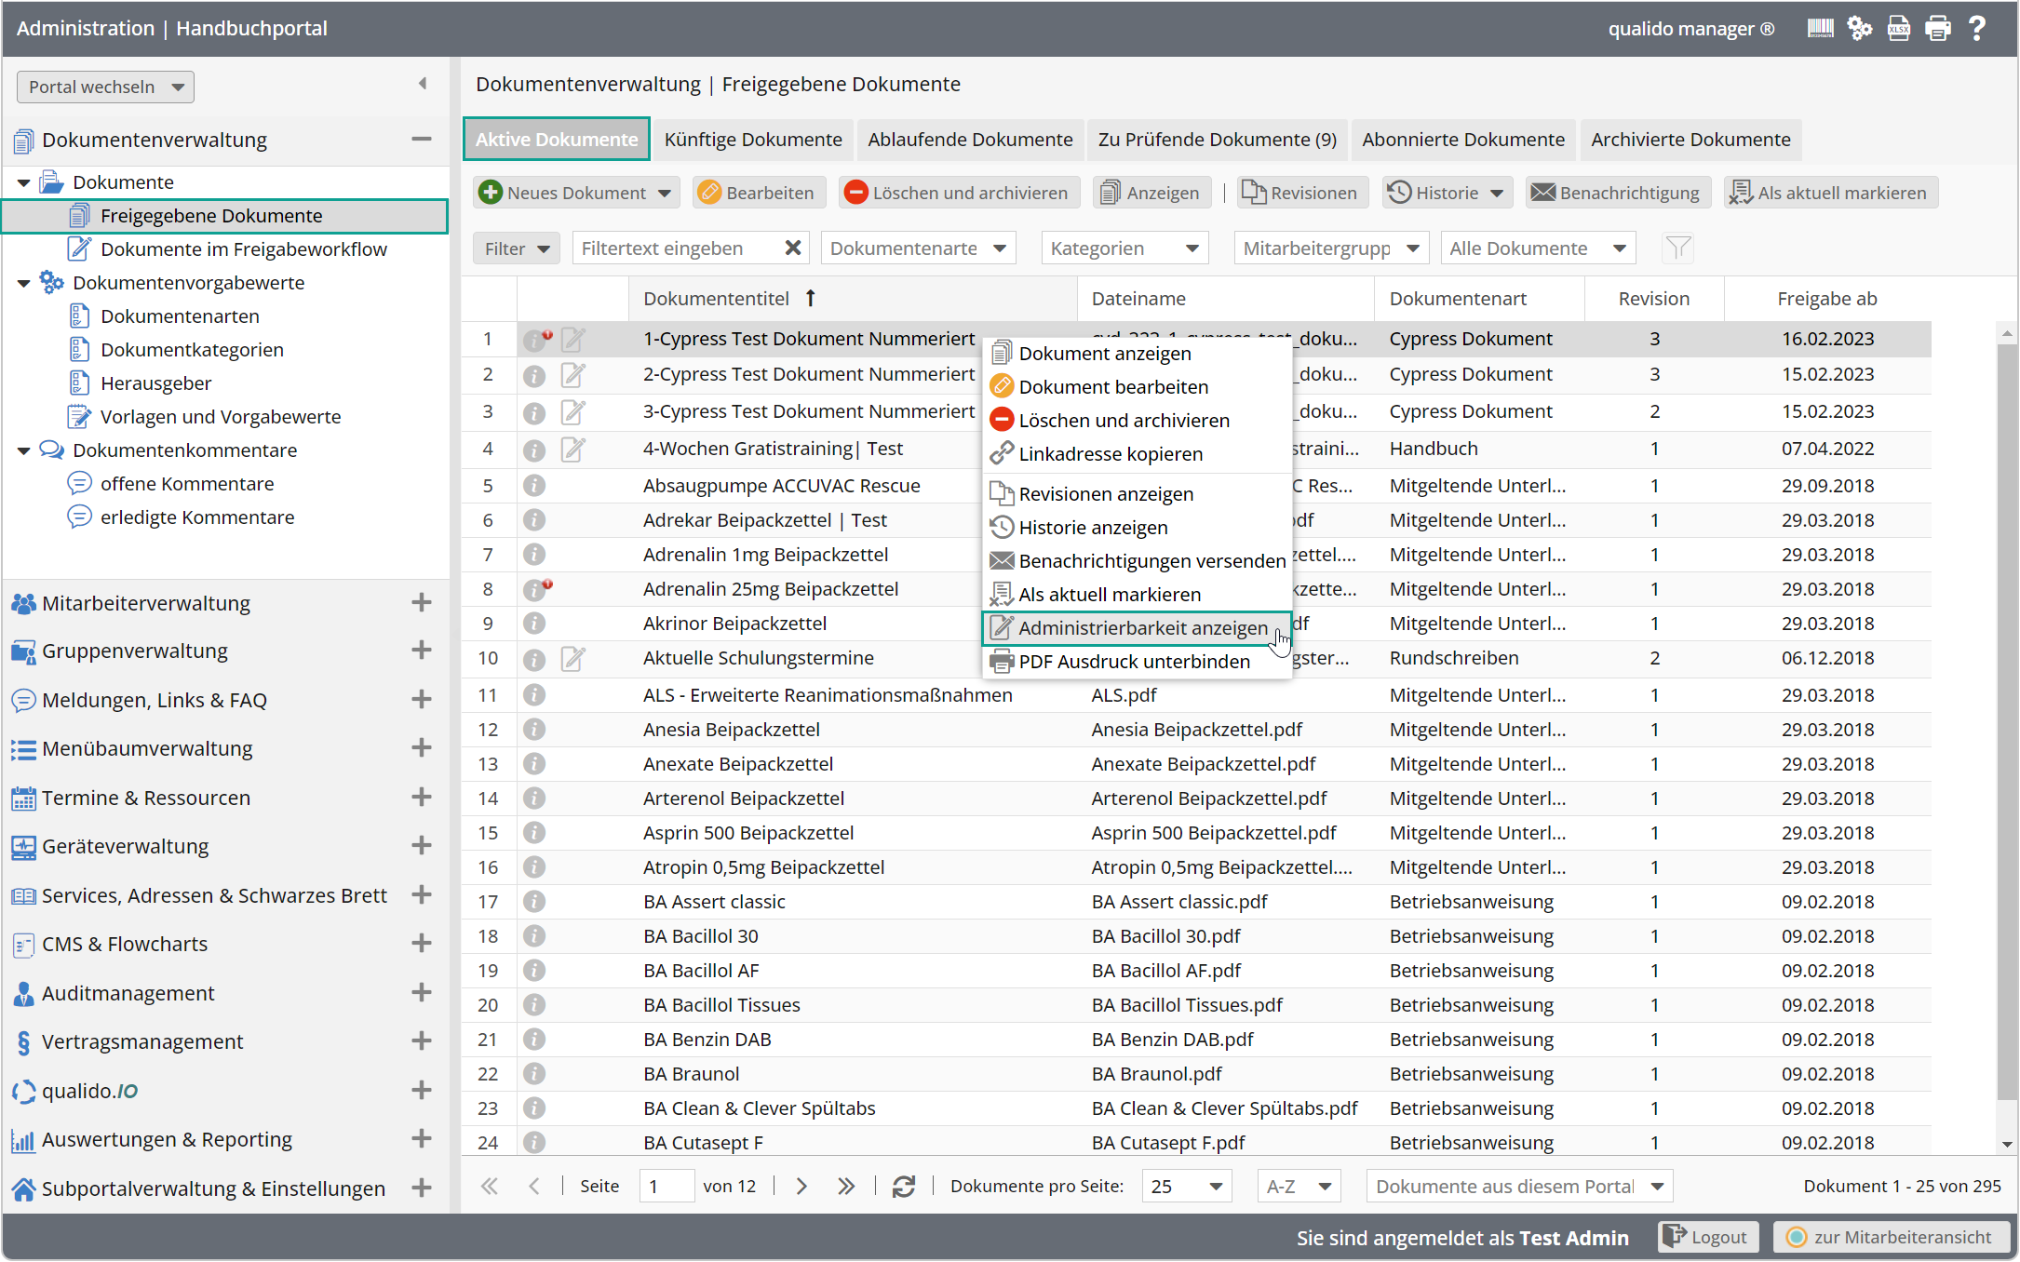Open Mitarbeitergruppen filter dropdown

(x=1331, y=248)
